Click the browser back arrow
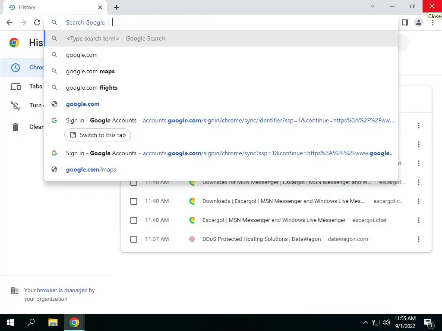The image size is (442, 331). coord(9,22)
